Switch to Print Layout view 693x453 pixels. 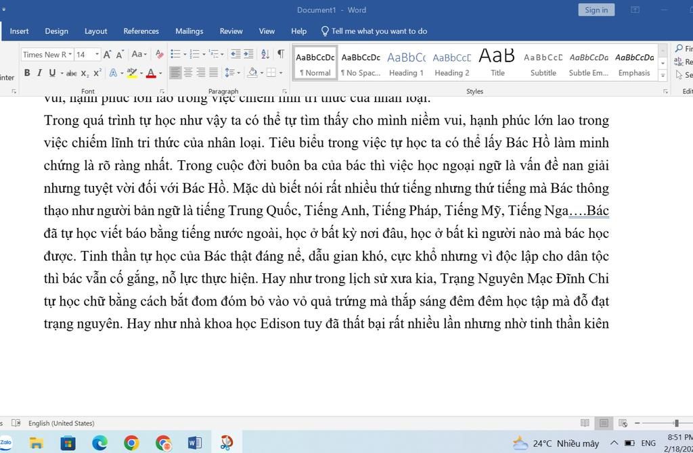click(x=604, y=423)
